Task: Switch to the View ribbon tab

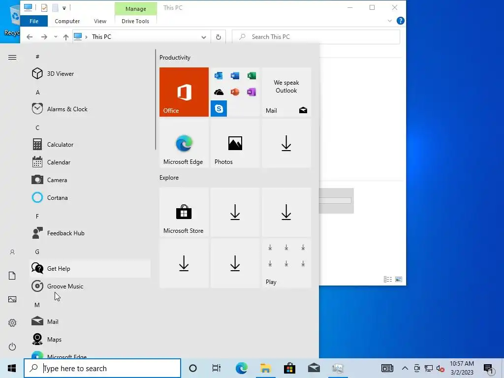Action: click(x=100, y=21)
